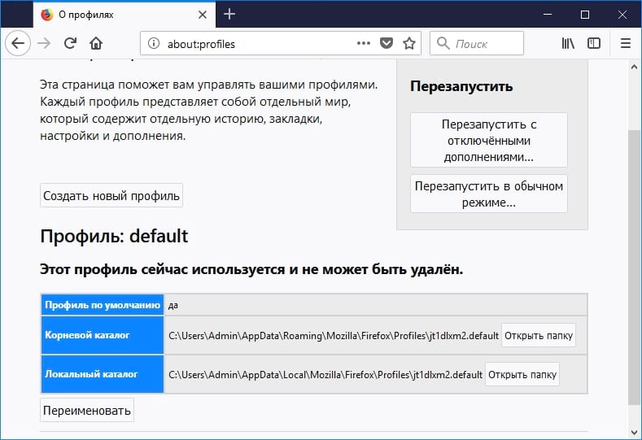Click the Перезапустить panel heading
642x440 pixels.
pyautogui.click(x=461, y=86)
